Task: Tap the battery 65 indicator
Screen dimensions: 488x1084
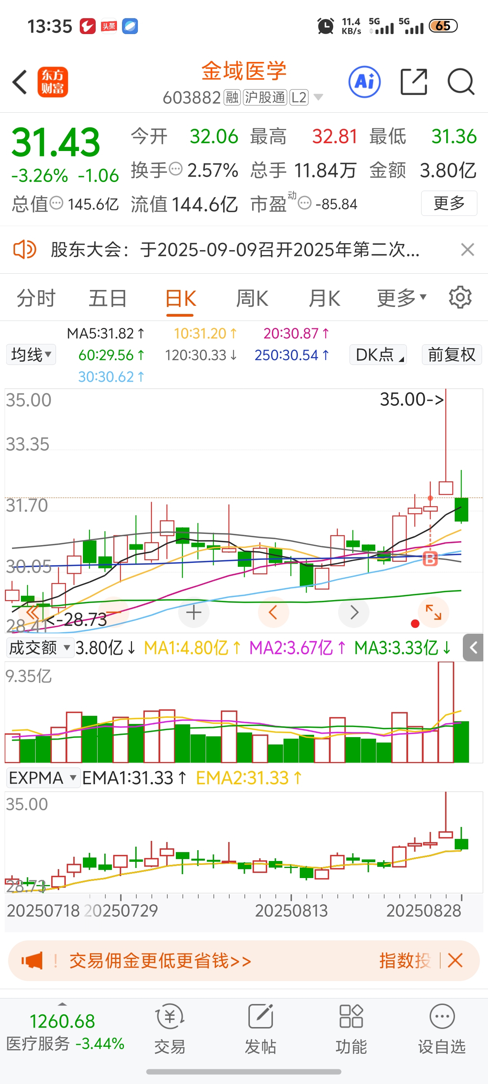Action: (x=443, y=26)
